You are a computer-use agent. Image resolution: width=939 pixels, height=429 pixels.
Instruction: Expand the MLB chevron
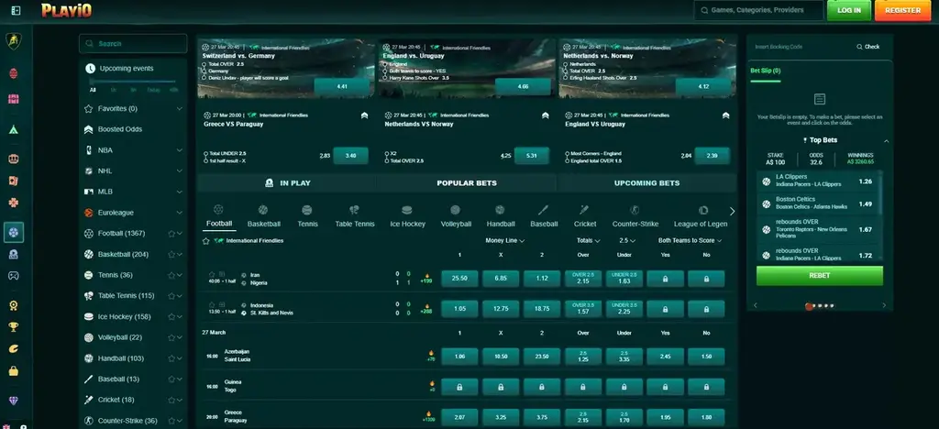pos(179,192)
